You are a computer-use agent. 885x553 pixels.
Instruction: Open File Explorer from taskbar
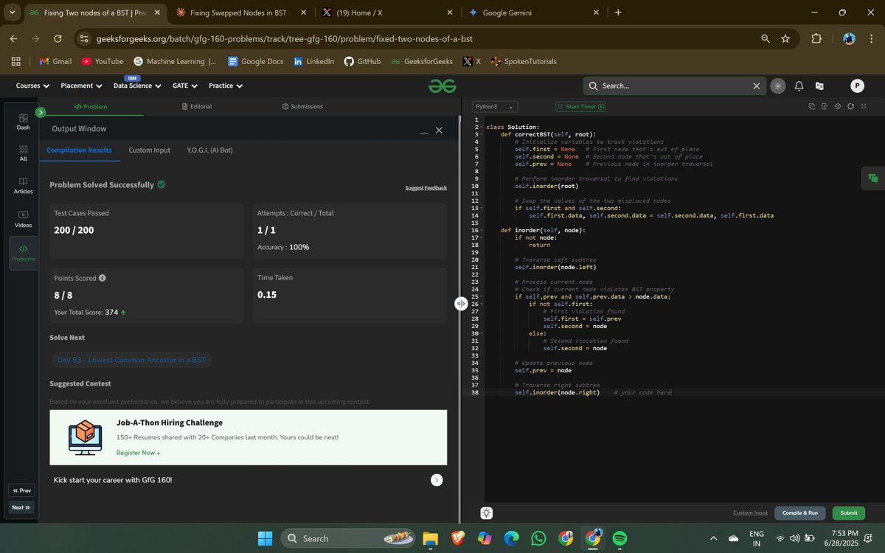[430, 539]
